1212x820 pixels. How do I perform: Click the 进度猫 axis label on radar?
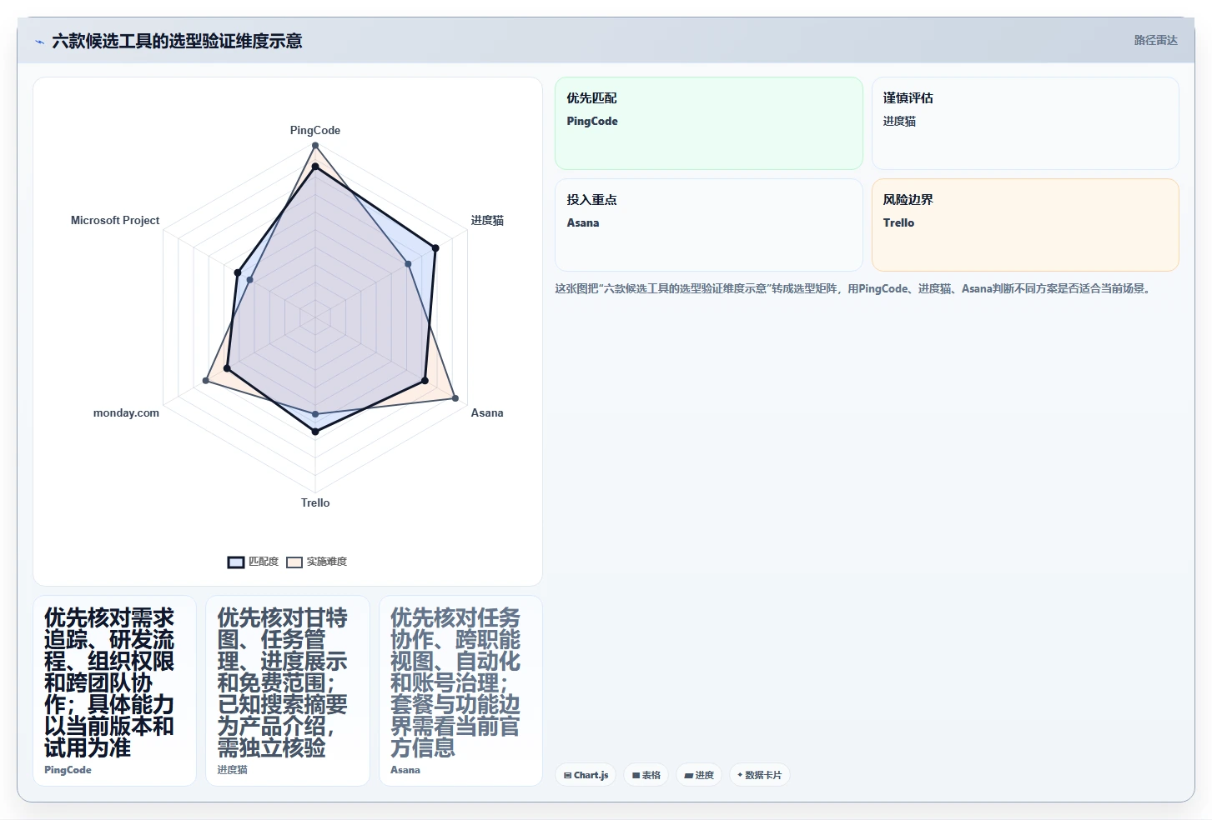(x=487, y=221)
